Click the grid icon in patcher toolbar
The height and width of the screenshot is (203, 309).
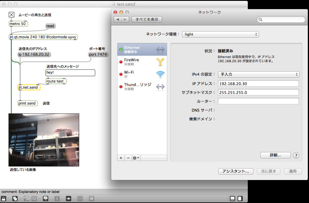point(80,198)
